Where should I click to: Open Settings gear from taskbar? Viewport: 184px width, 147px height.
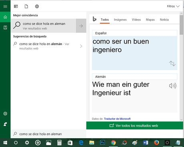pos(27,143)
